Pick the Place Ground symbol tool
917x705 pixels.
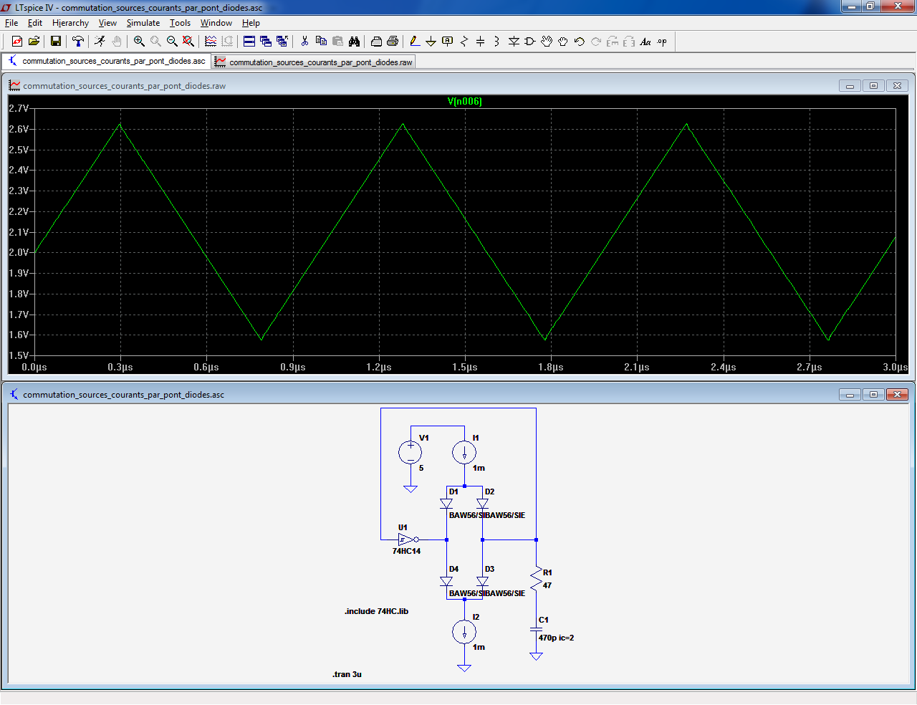pyautogui.click(x=431, y=42)
